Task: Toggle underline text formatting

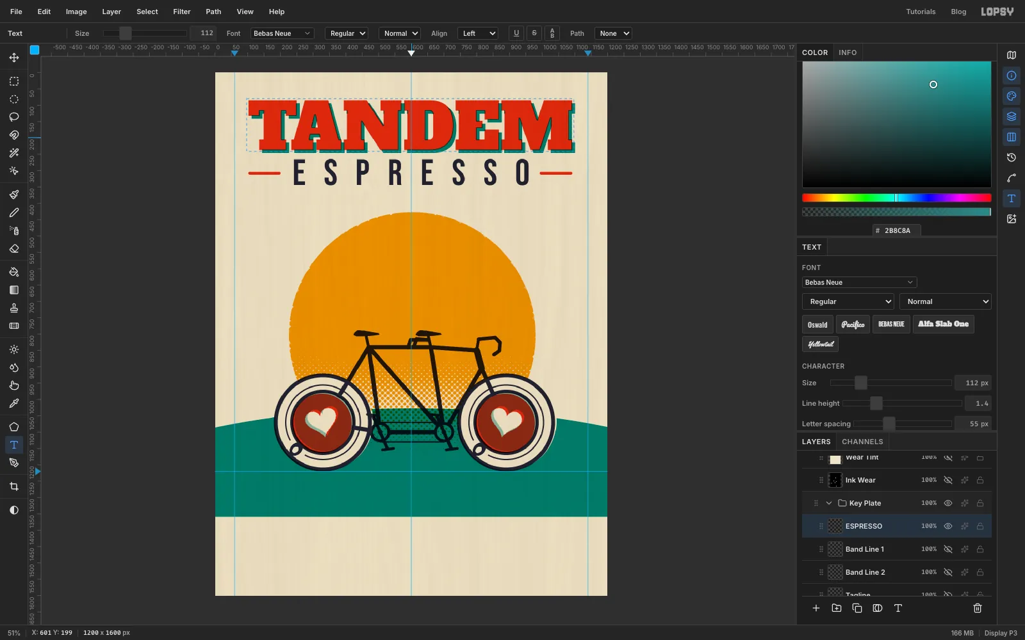Action: point(516,33)
